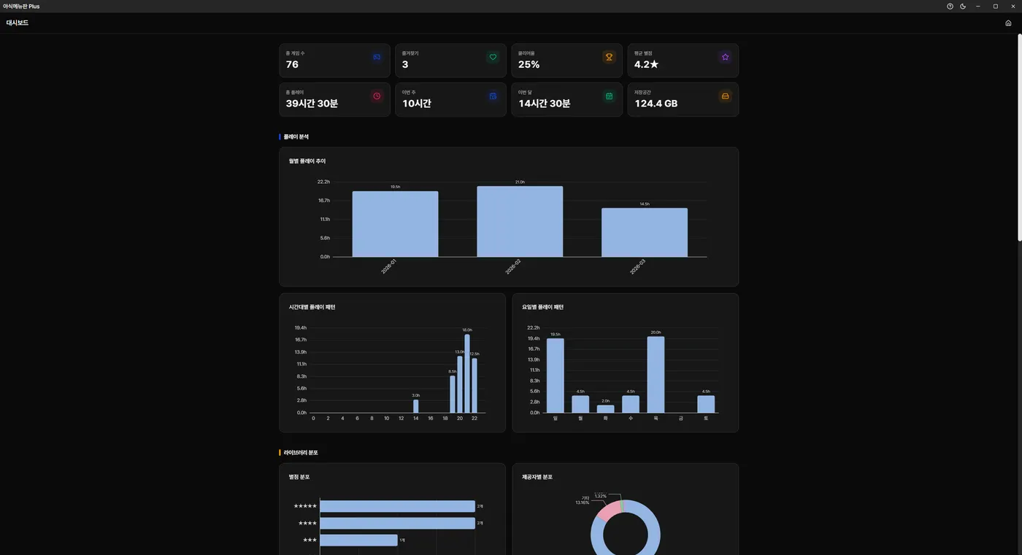Click the 아식메뉴판 Plus window title

coord(21,7)
